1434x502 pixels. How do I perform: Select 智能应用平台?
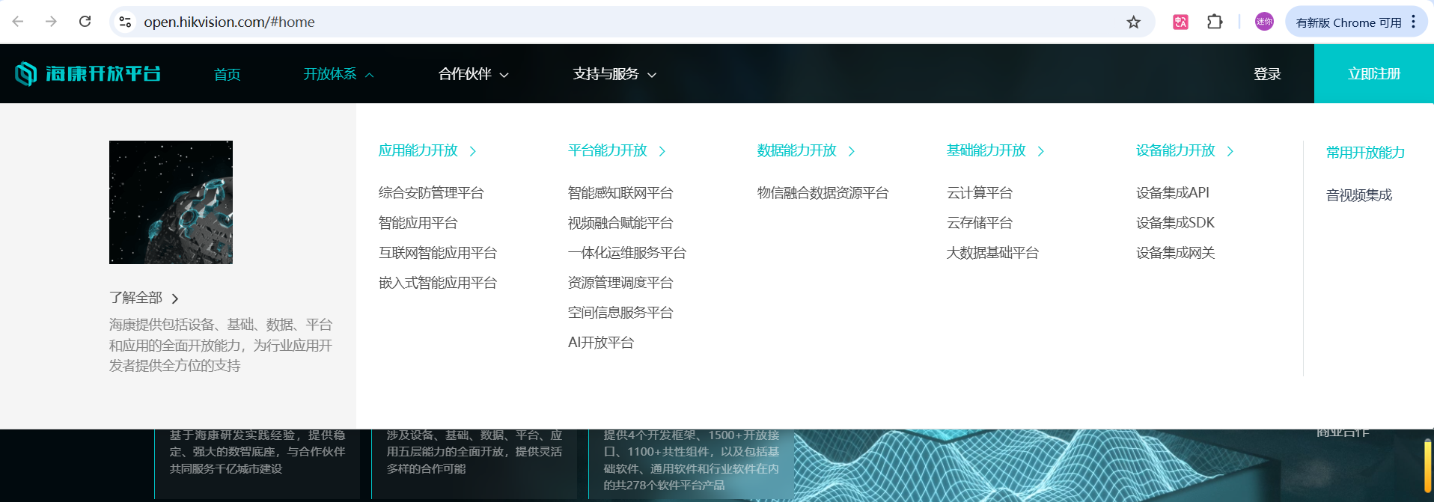click(x=418, y=223)
